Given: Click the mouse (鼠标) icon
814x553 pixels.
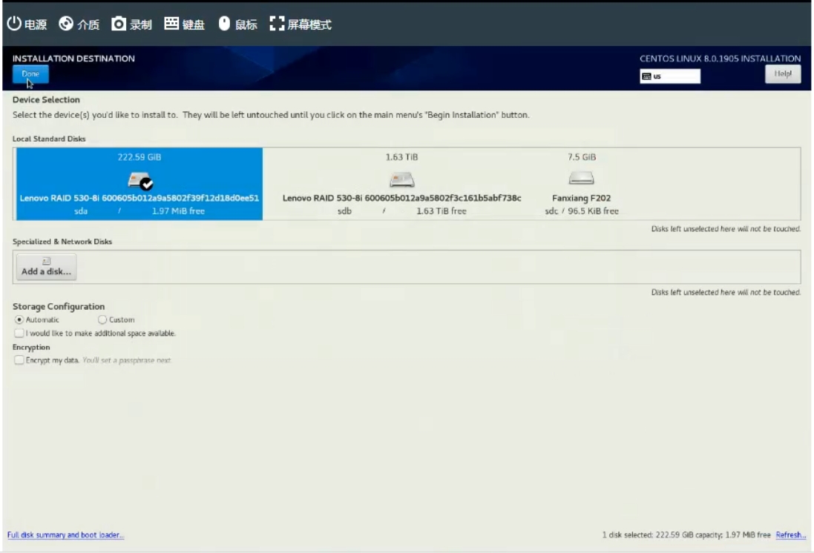Looking at the screenshot, I should point(224,23).
